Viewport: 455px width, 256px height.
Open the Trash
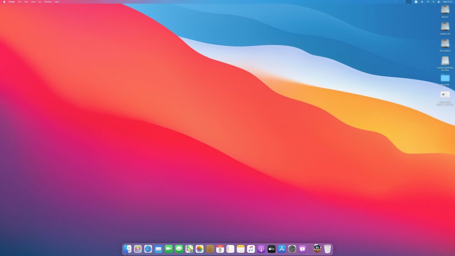[327, 249]
